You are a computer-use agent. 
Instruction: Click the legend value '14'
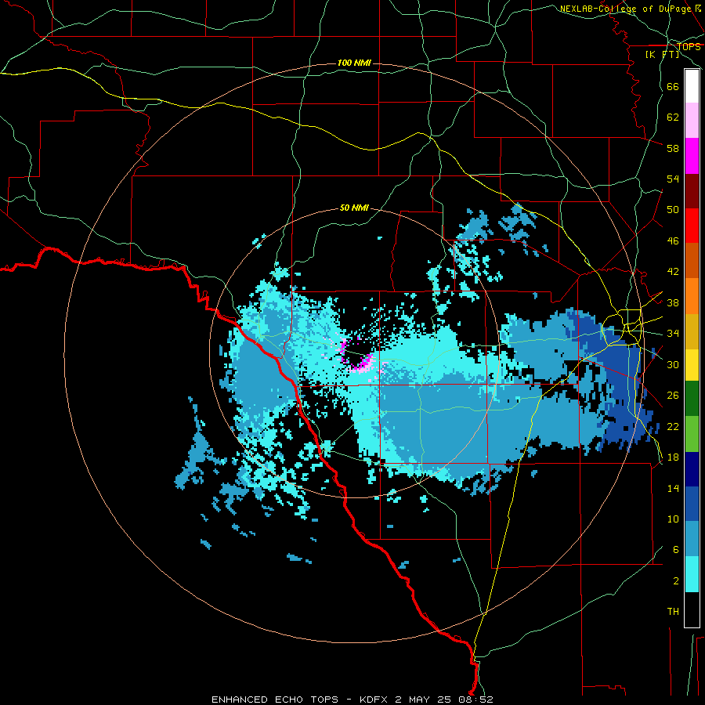(x=673, y=488)
